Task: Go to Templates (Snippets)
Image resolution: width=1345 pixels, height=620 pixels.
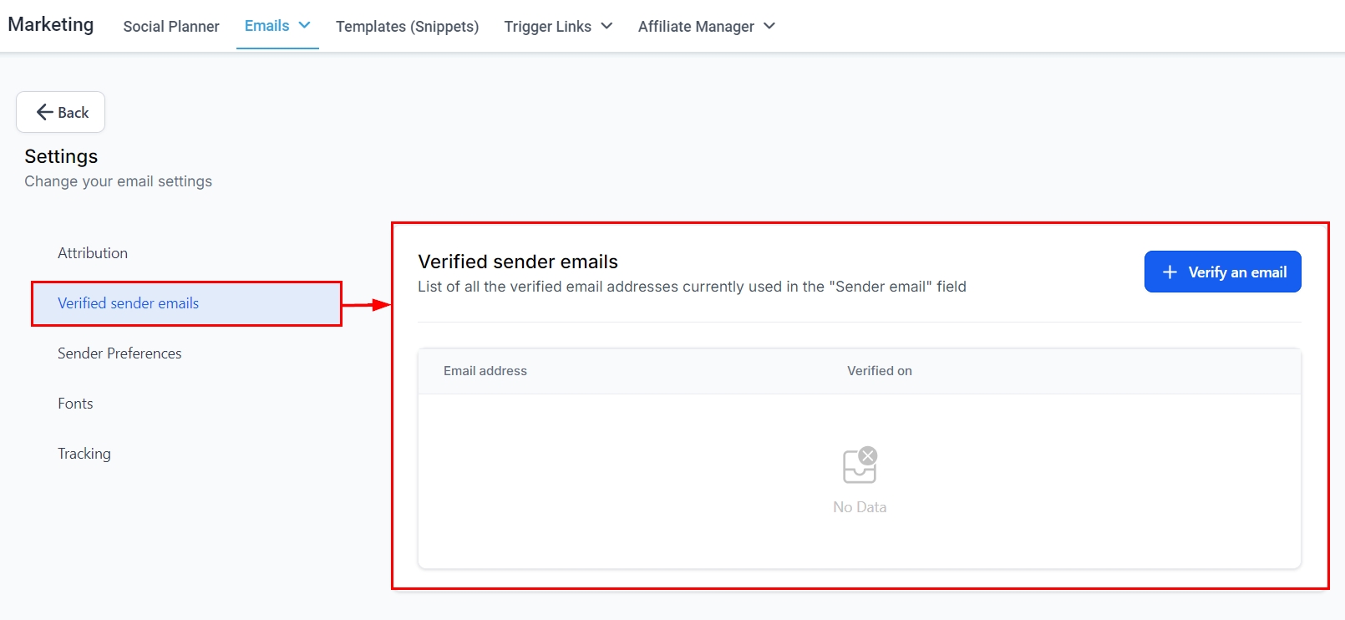Action: click(x=407, y=26)
